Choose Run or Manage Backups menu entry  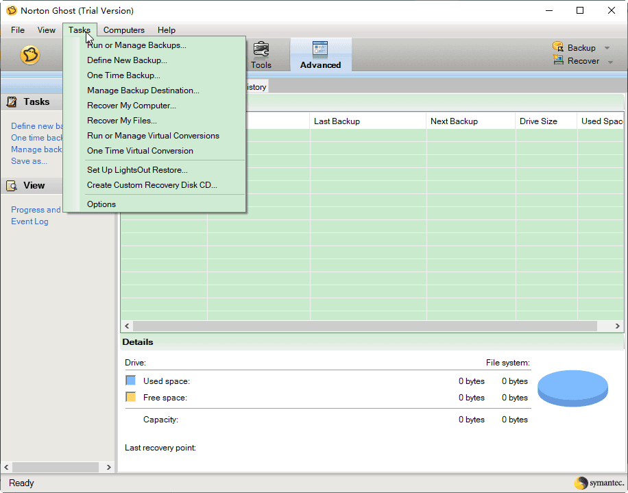(136, 45)
